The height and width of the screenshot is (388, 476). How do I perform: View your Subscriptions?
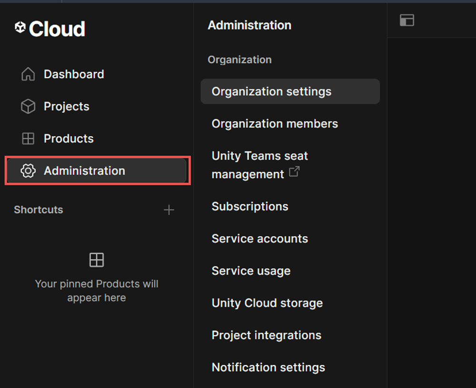(x=250, y=206)
